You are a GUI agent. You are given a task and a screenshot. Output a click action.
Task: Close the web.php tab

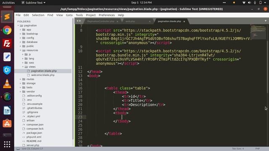(x=150, y=21)
